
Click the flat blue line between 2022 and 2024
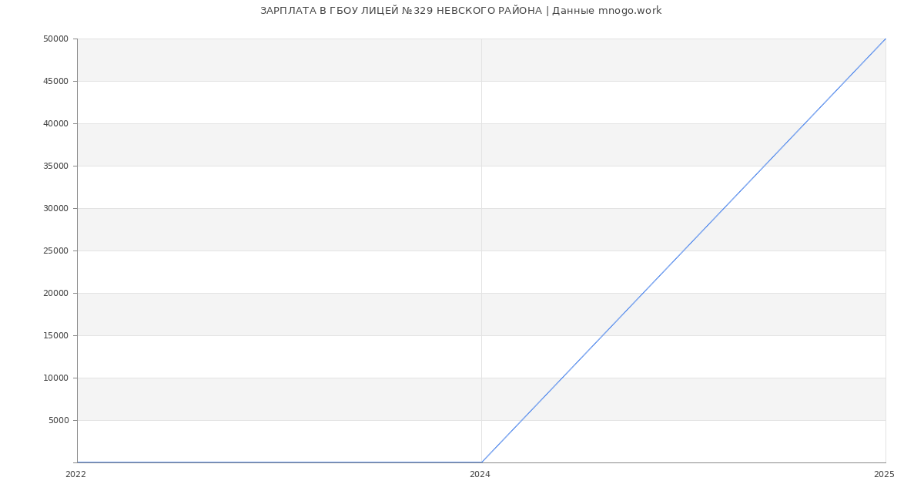click(277, 462)
